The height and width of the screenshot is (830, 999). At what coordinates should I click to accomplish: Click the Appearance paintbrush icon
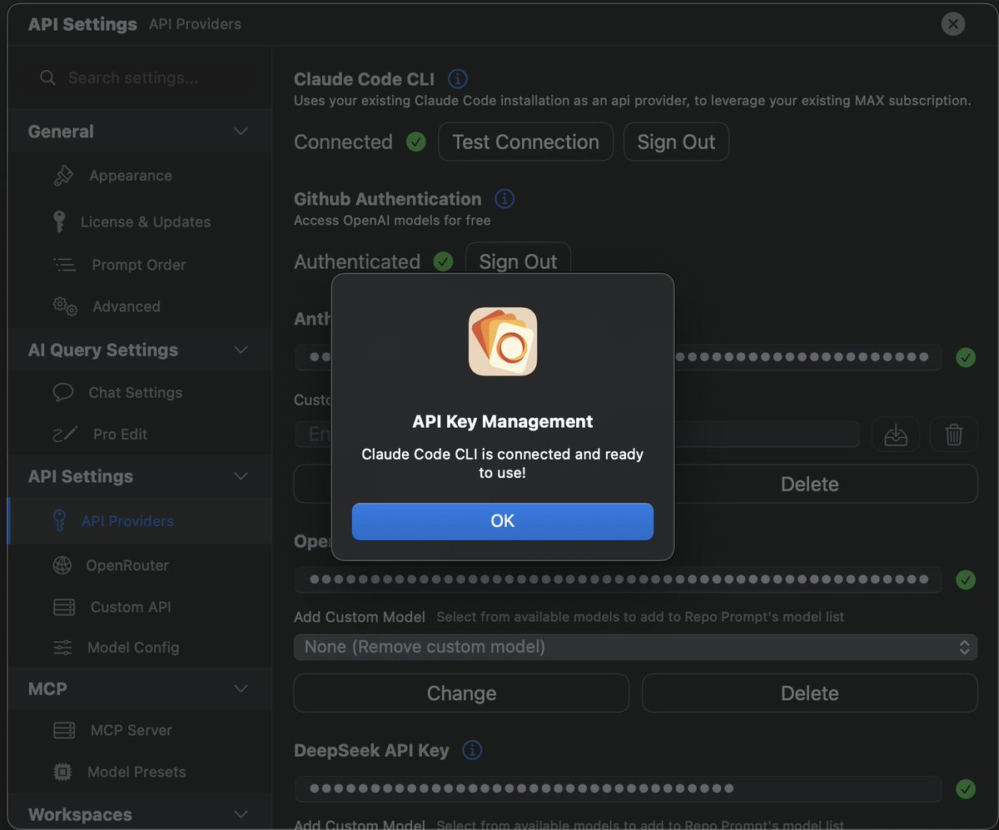[62, 176]
